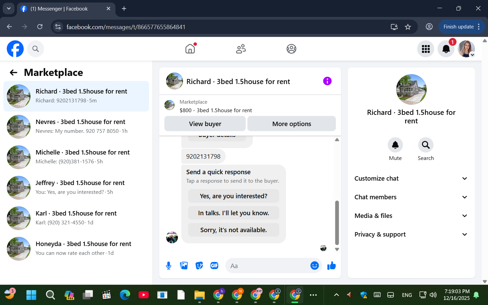Click the message "9202131798"

203,156
